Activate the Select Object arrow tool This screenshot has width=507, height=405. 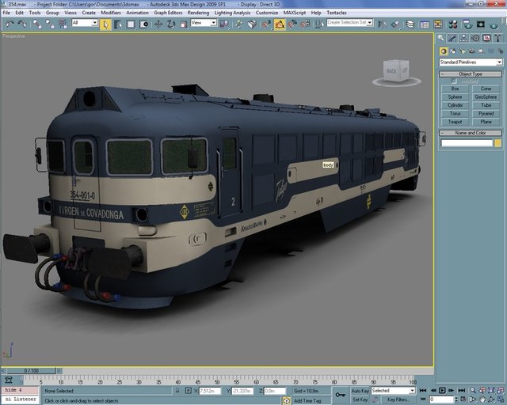(x=105, y=24)
